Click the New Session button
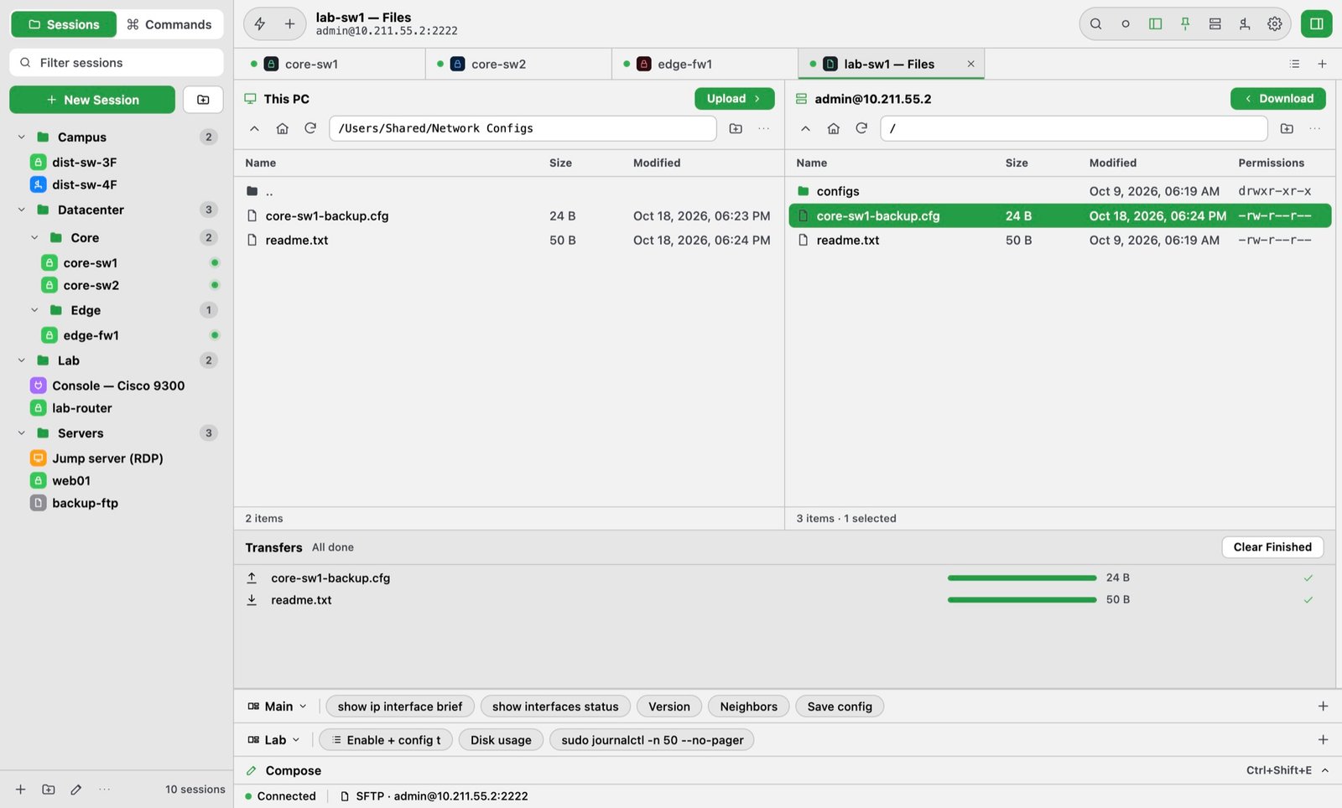The height and width of the screenshot is (808, 1342). [92, 100]
